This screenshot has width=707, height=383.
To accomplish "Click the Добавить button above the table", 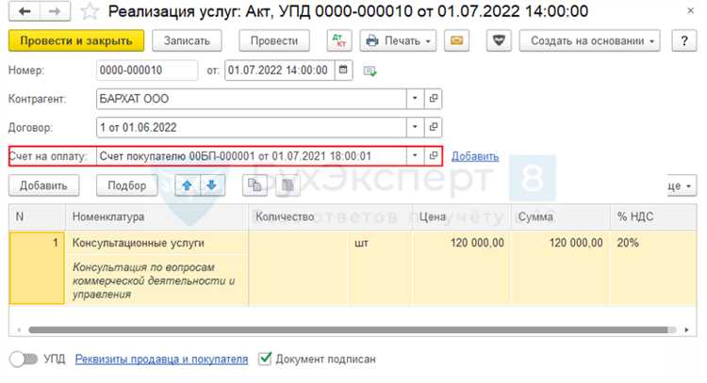I will click(x=43, y=185).
